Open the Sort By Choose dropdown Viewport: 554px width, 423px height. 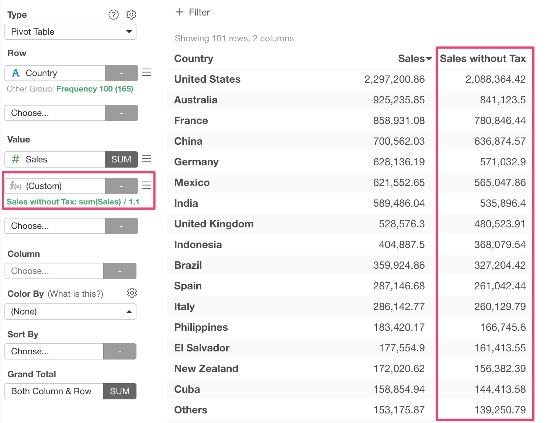click(54, 351)
